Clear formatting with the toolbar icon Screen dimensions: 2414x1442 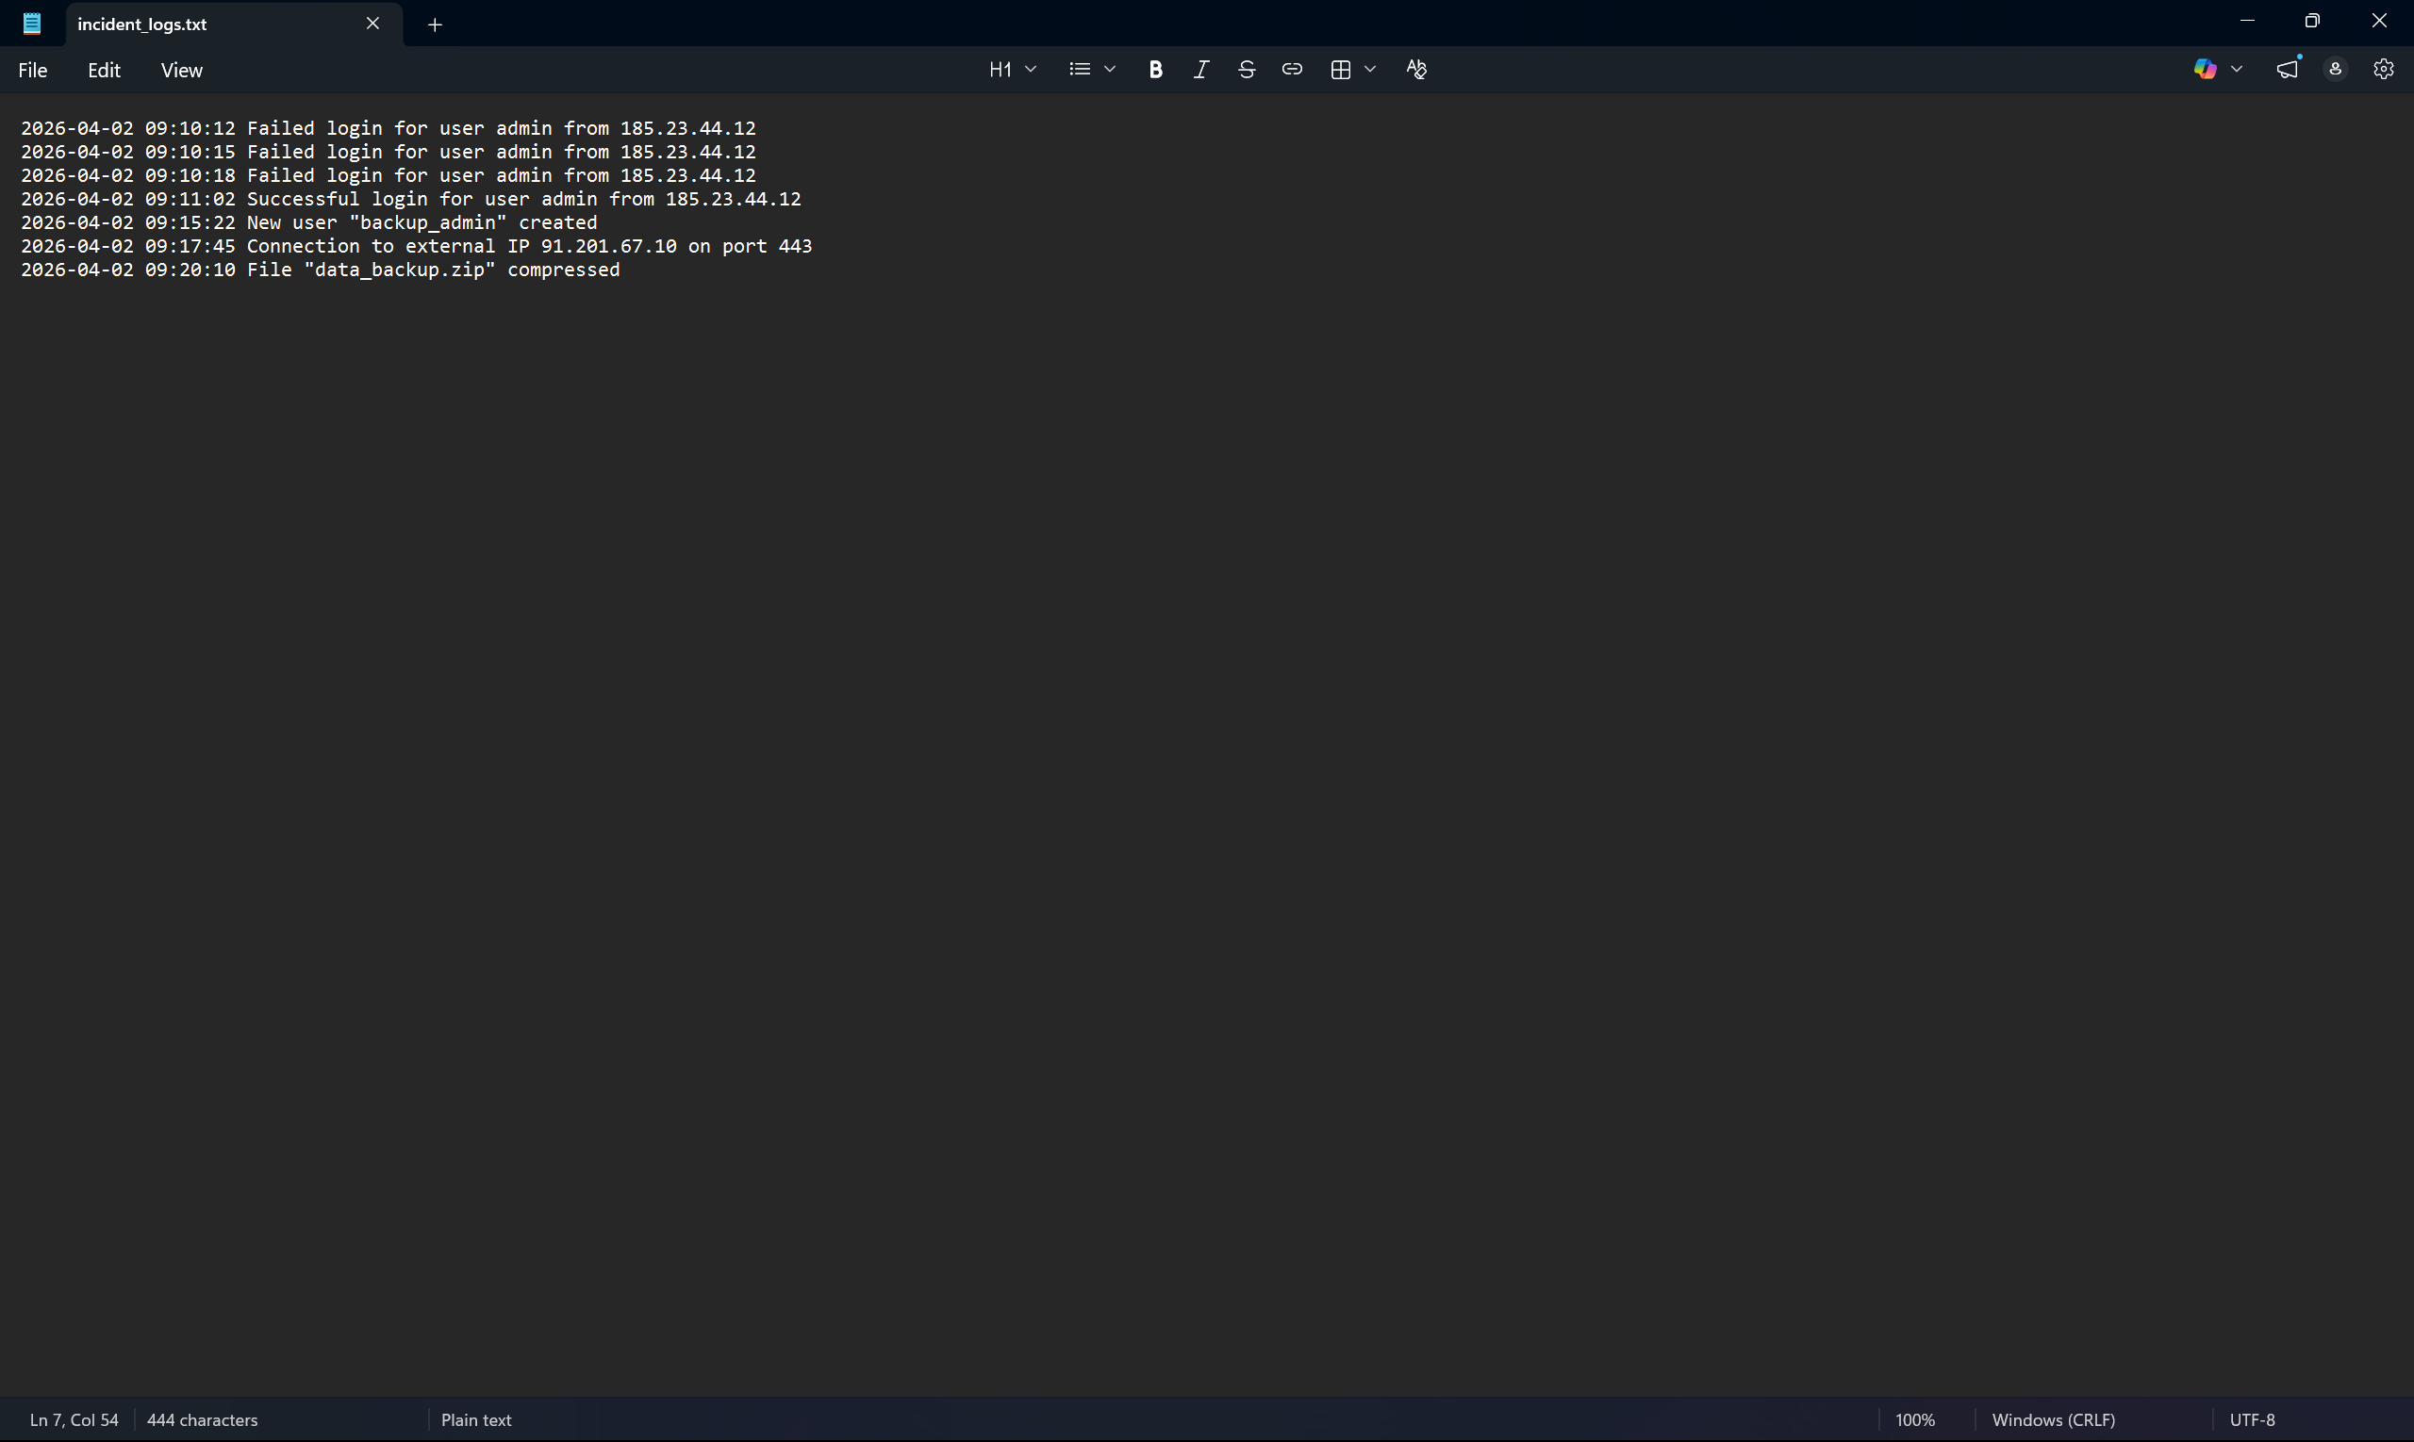click(1415, 69)
